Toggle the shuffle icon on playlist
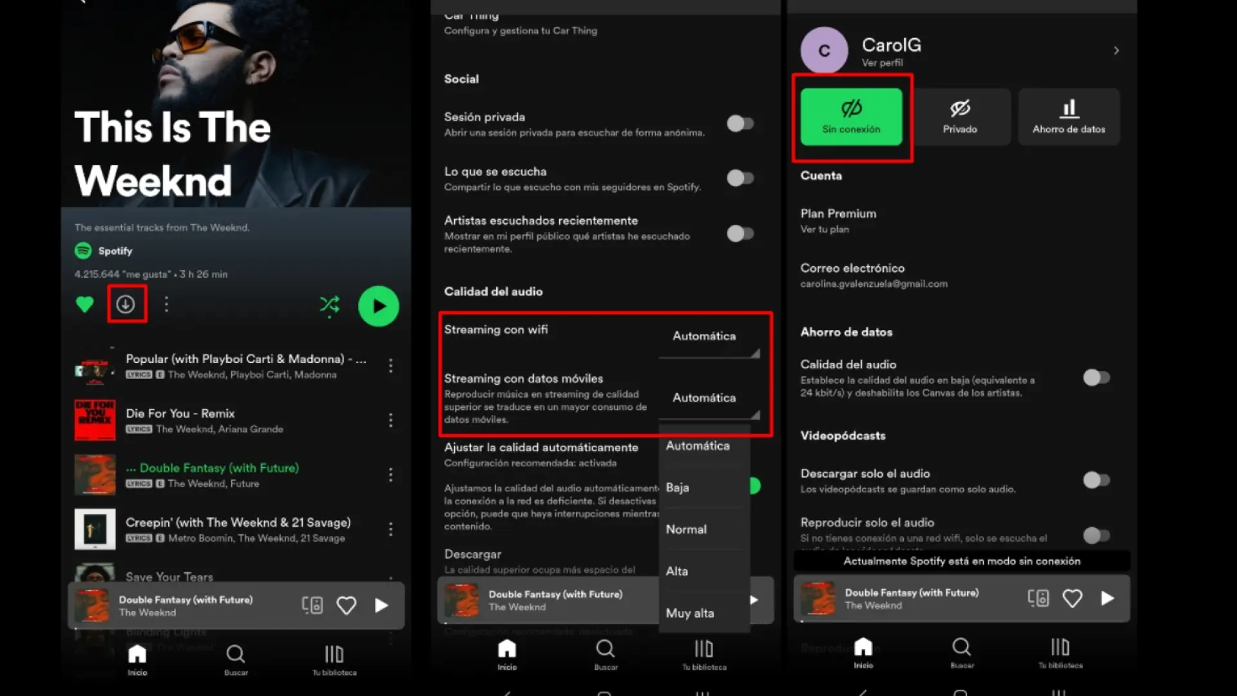This screenshot has height=696, width=1237. [329, 305]
